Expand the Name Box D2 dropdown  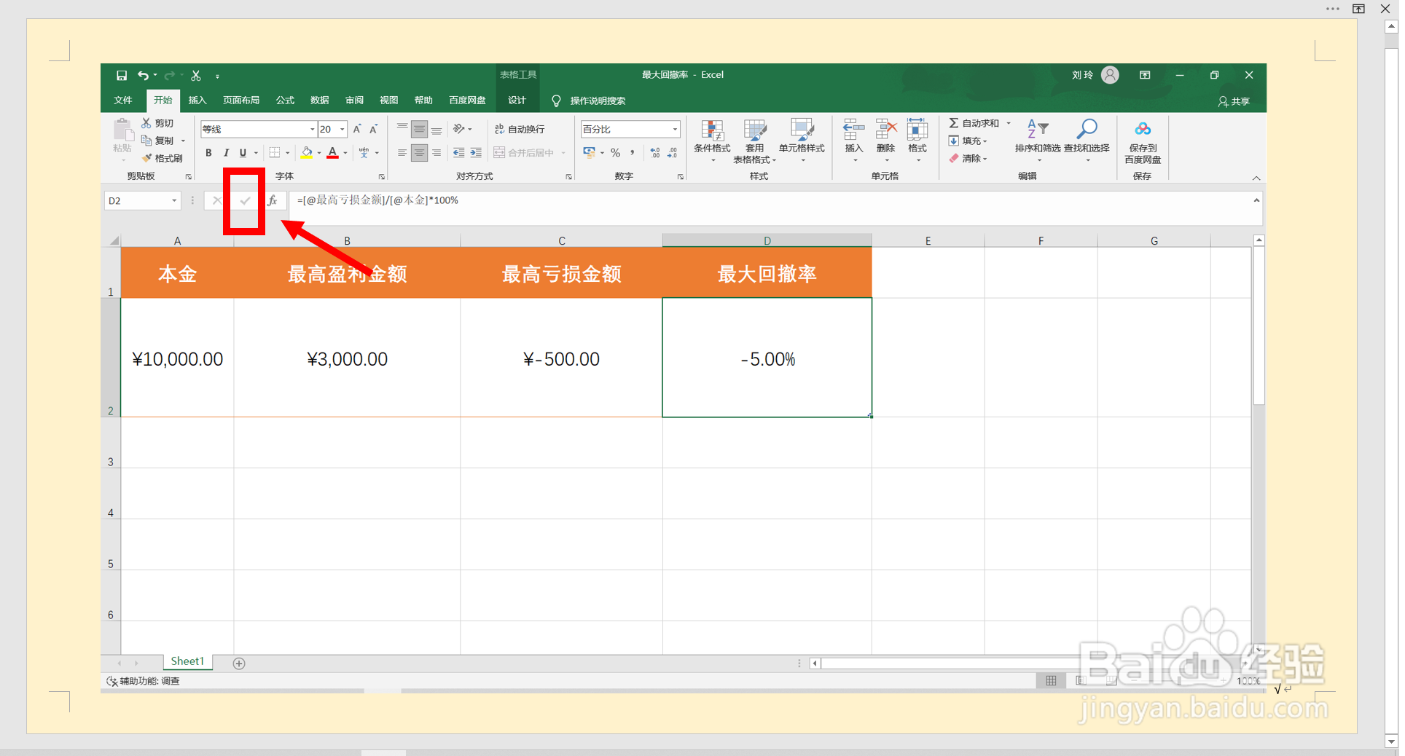pyautogui.click(x=174, y=200)
